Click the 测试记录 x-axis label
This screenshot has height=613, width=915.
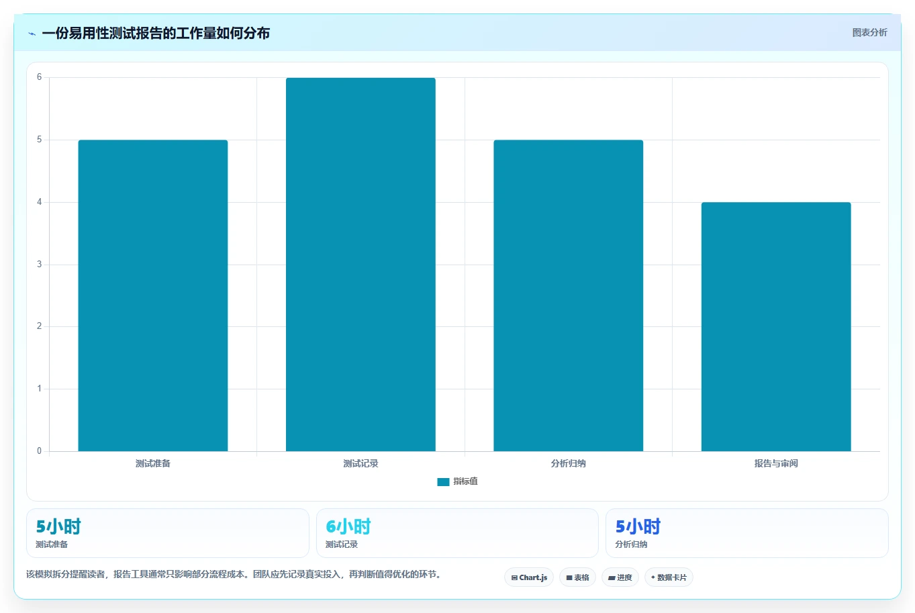(360, 463)
